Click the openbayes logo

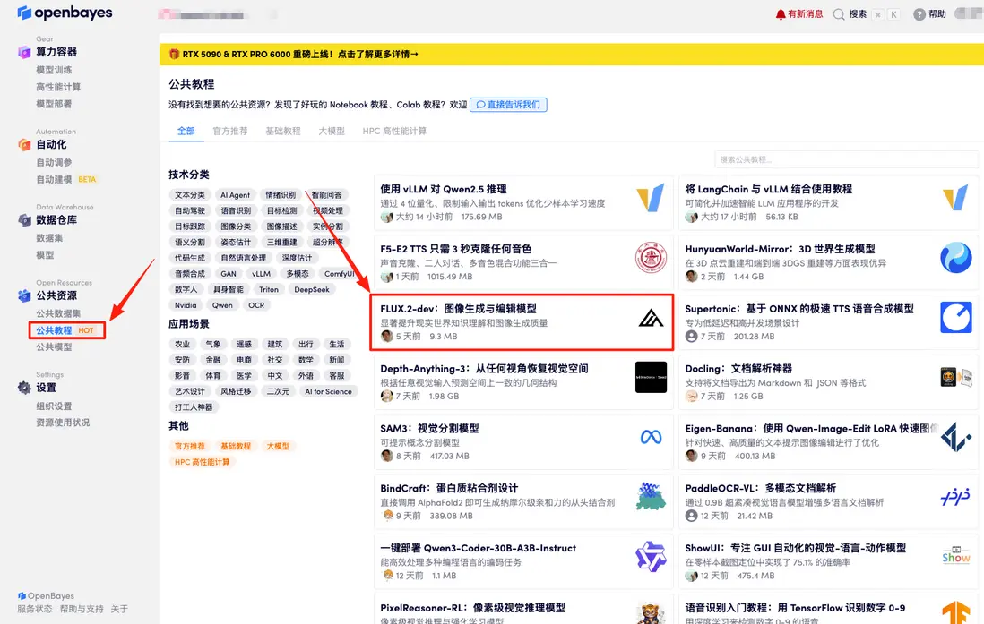[x=65, y=13]
